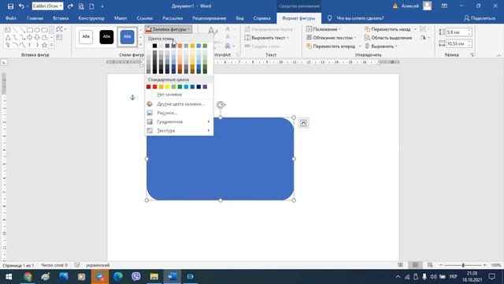Viewport: 504px width, 284px height.
Task: Click the Edit Shape icon
Action: coord(60,29)
